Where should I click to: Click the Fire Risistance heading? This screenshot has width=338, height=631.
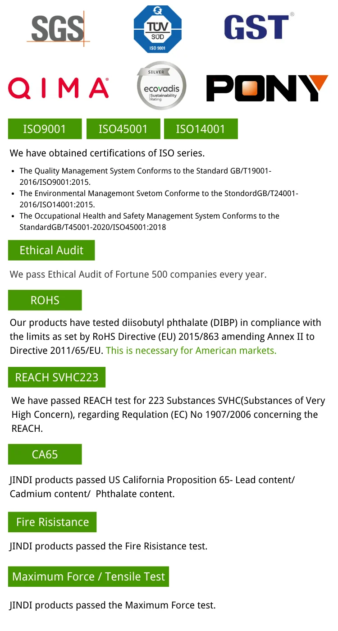pyautogui.click(x=52, y=522)
